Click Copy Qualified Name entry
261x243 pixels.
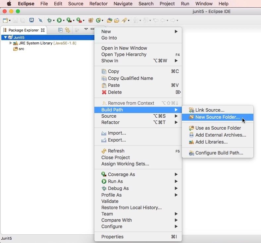[138, 78]
